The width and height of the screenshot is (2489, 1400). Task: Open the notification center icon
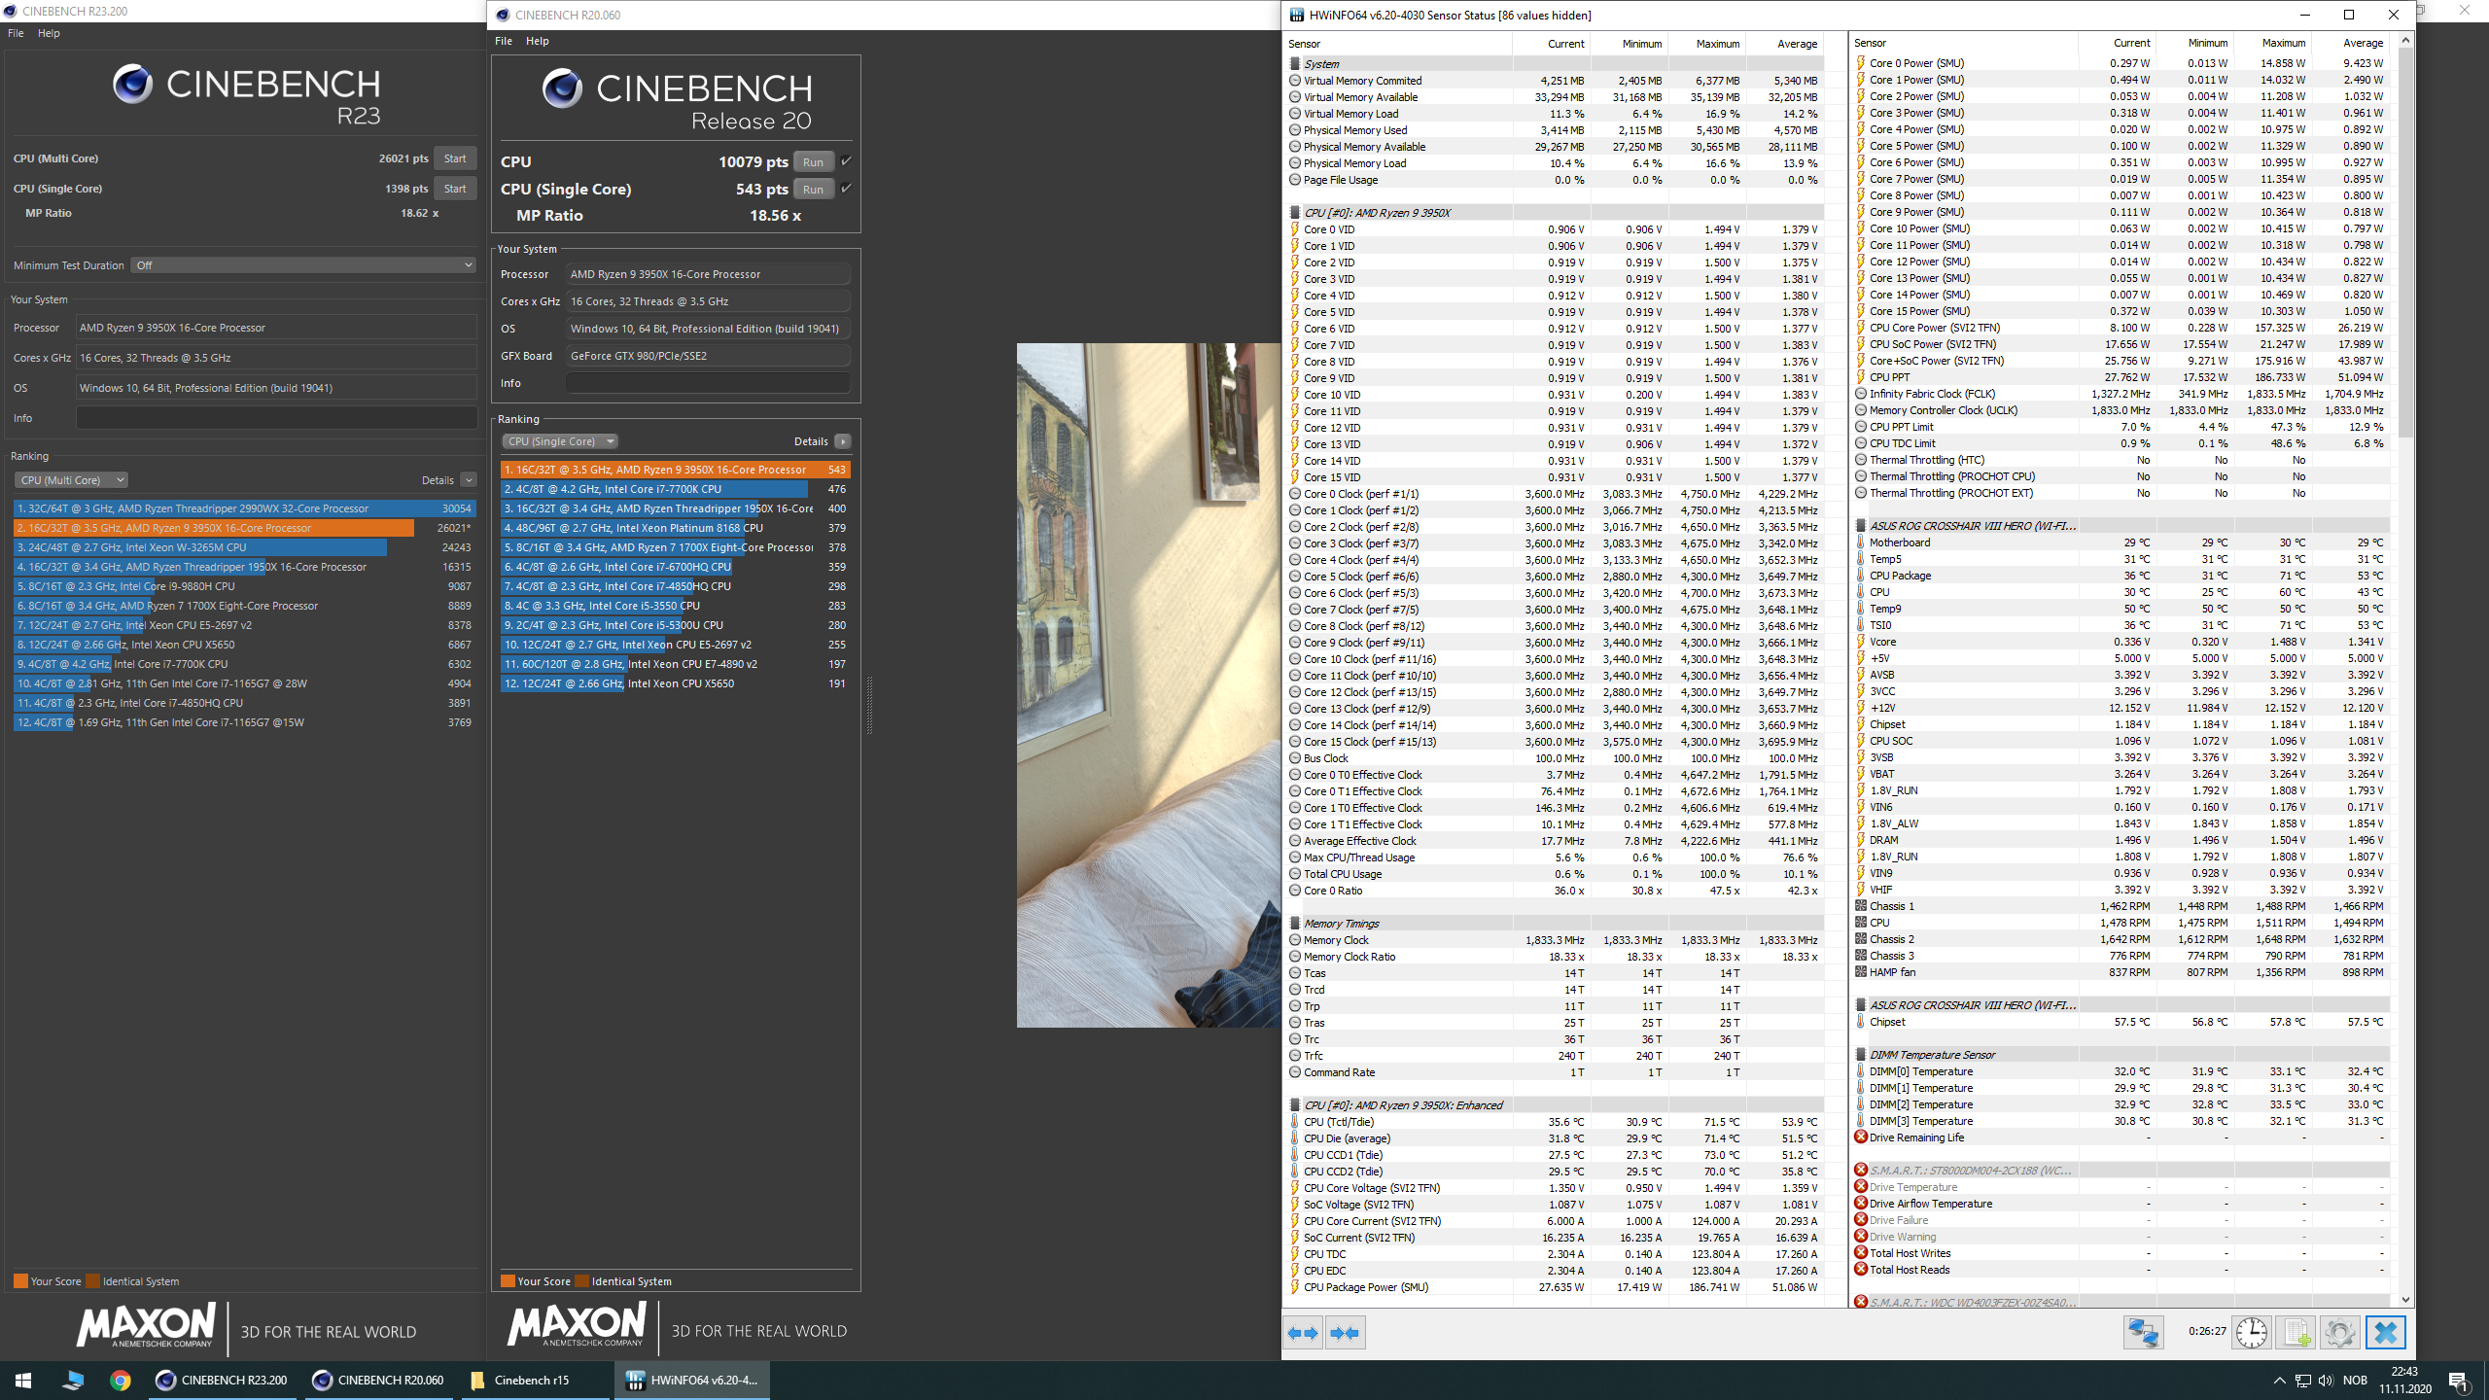(x=2459, y=1381)
